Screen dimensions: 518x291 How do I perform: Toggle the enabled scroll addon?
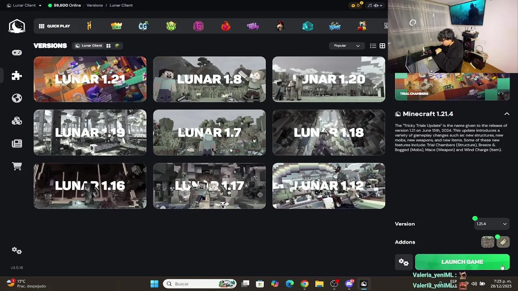pos(503,242)
